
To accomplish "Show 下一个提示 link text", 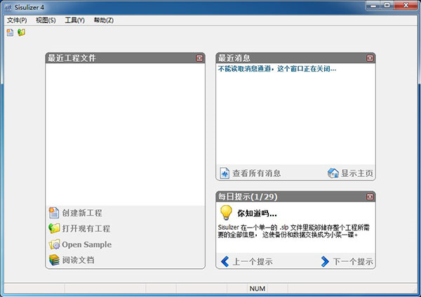I will 353,261.
